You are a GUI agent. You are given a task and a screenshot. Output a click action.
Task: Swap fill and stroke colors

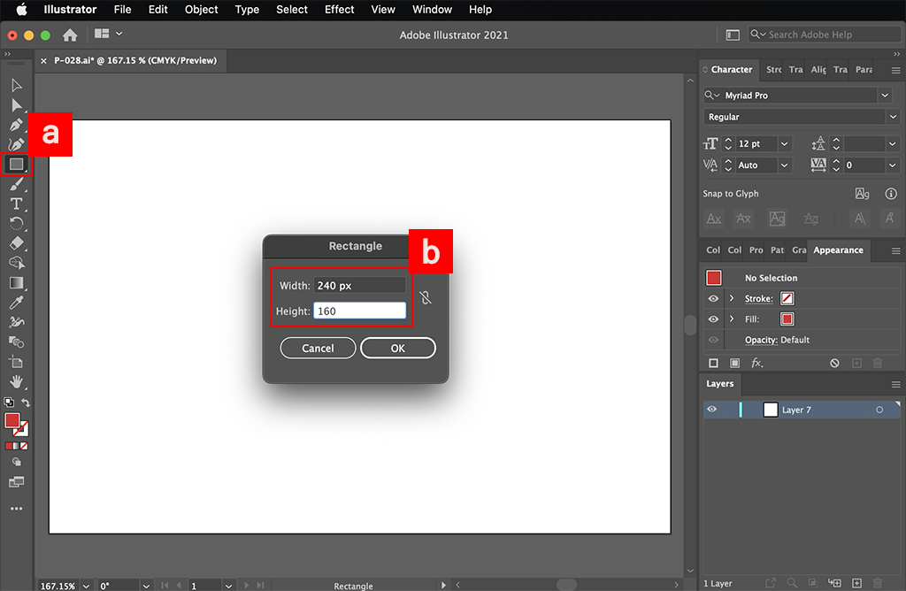26,403
